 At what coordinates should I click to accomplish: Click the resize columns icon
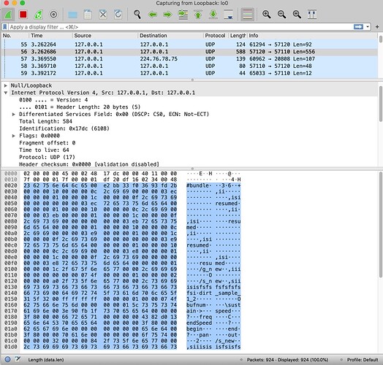[x=312, y=15]
